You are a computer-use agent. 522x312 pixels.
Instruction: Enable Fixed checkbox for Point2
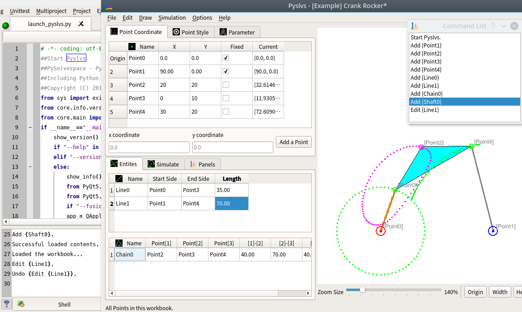tap(226, 85)
